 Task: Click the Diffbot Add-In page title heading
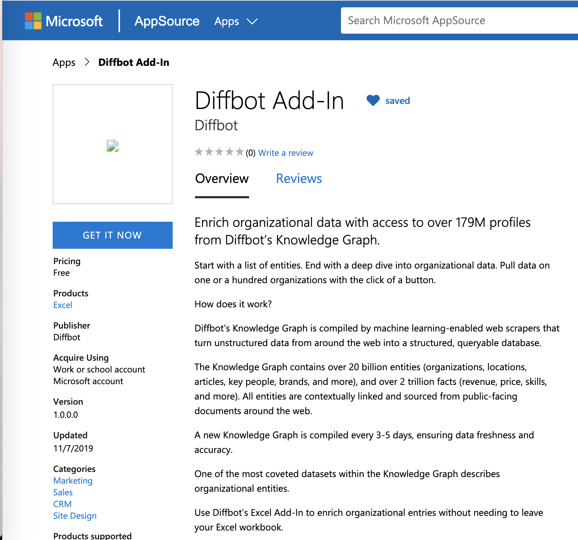point(269,101)
